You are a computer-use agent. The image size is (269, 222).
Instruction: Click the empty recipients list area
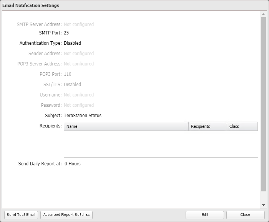point(161,144)
